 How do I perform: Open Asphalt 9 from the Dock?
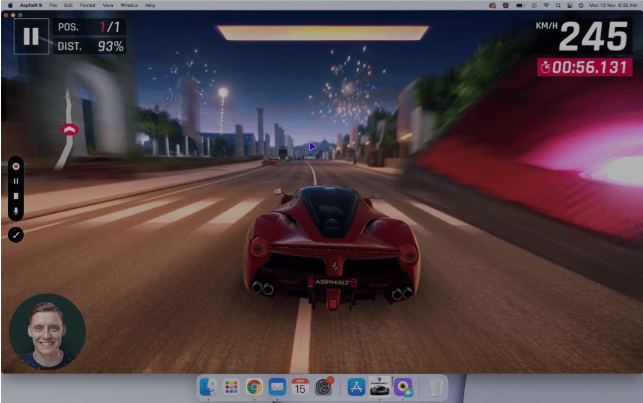tap(380, 387)
